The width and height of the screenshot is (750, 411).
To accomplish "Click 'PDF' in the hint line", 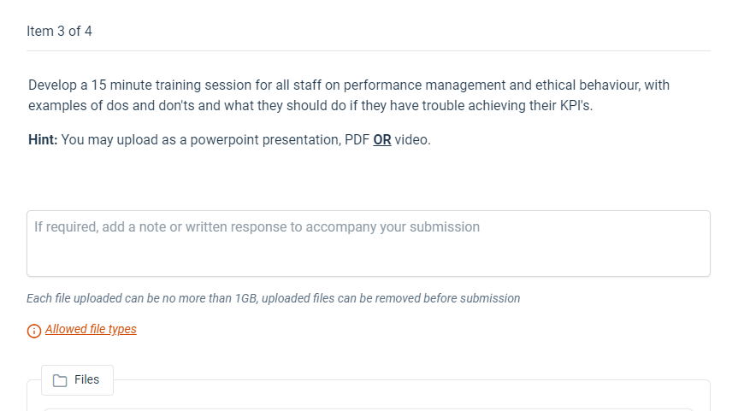I will tap(357, 139).
